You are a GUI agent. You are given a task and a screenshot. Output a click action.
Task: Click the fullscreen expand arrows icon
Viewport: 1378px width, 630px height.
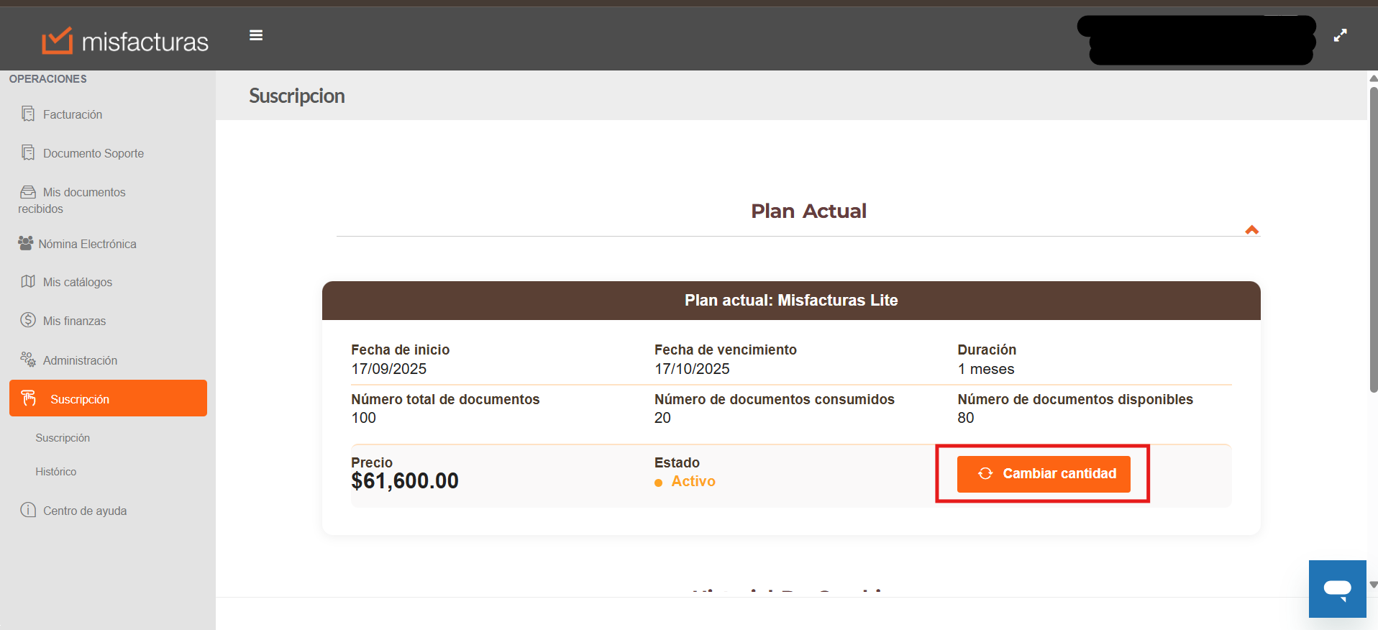[x=1340, y=35]
